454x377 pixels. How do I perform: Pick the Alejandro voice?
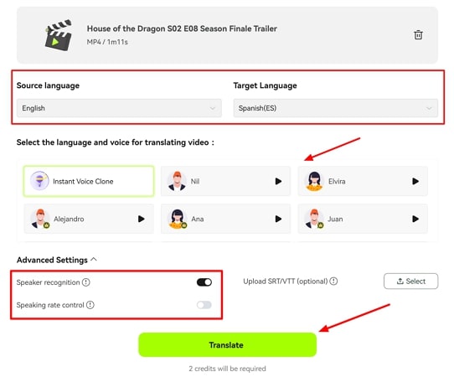point(89,219)
